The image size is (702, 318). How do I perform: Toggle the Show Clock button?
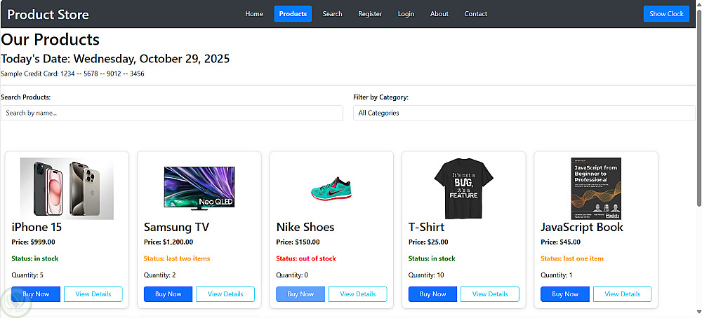pos(666,14)
